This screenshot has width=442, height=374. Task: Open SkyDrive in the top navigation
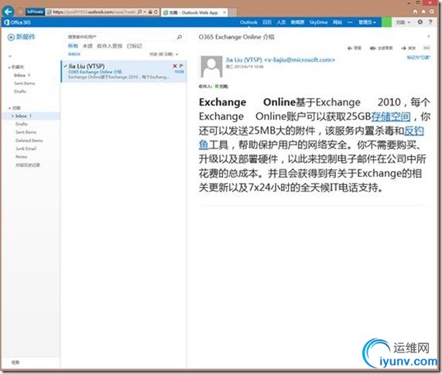coord(318,22)
